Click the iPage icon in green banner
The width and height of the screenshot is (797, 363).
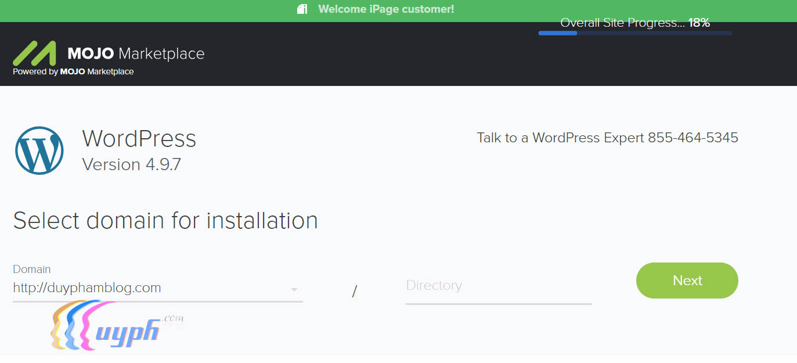click(x=302, y=9)
